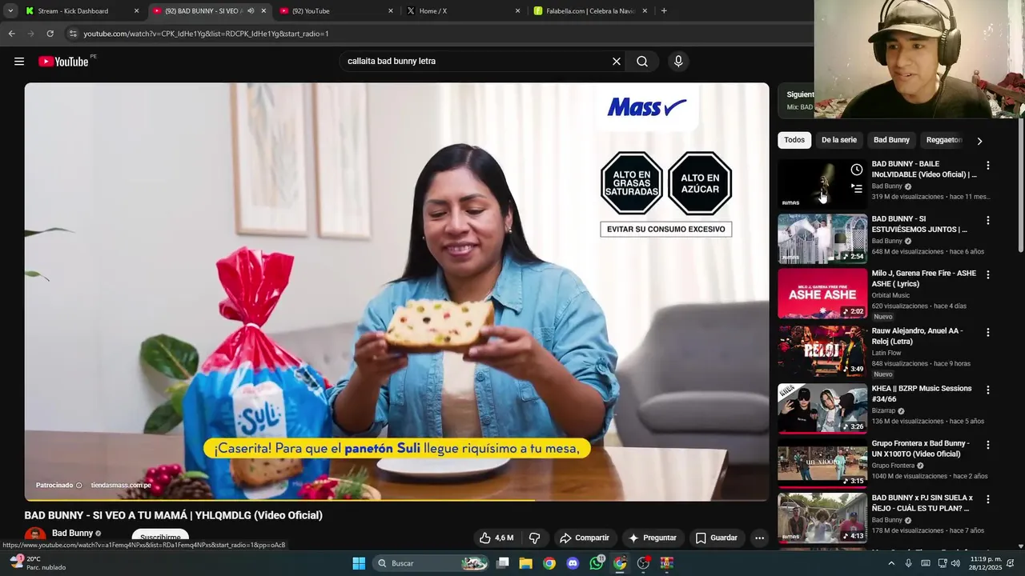1025x576 pixels.
Task: Open File Explorer from taskbar
Action: coord(526,563)
